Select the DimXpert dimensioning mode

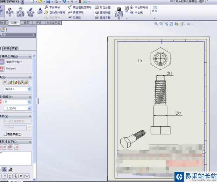[8, 68]
